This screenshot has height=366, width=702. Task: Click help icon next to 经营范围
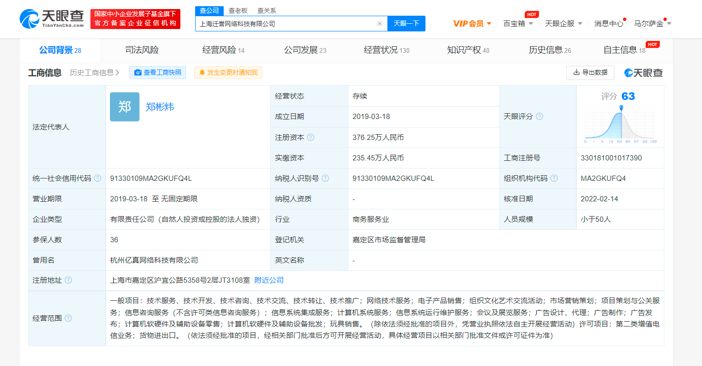click(69, 318)
